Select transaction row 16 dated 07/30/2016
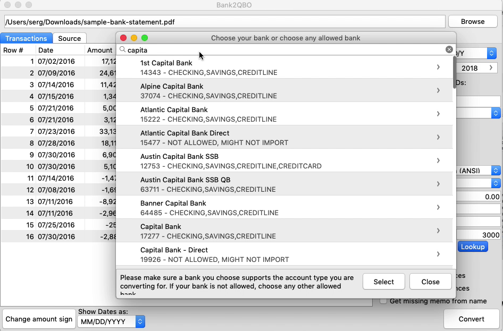 pyautogui.click(x=58, y=236)
